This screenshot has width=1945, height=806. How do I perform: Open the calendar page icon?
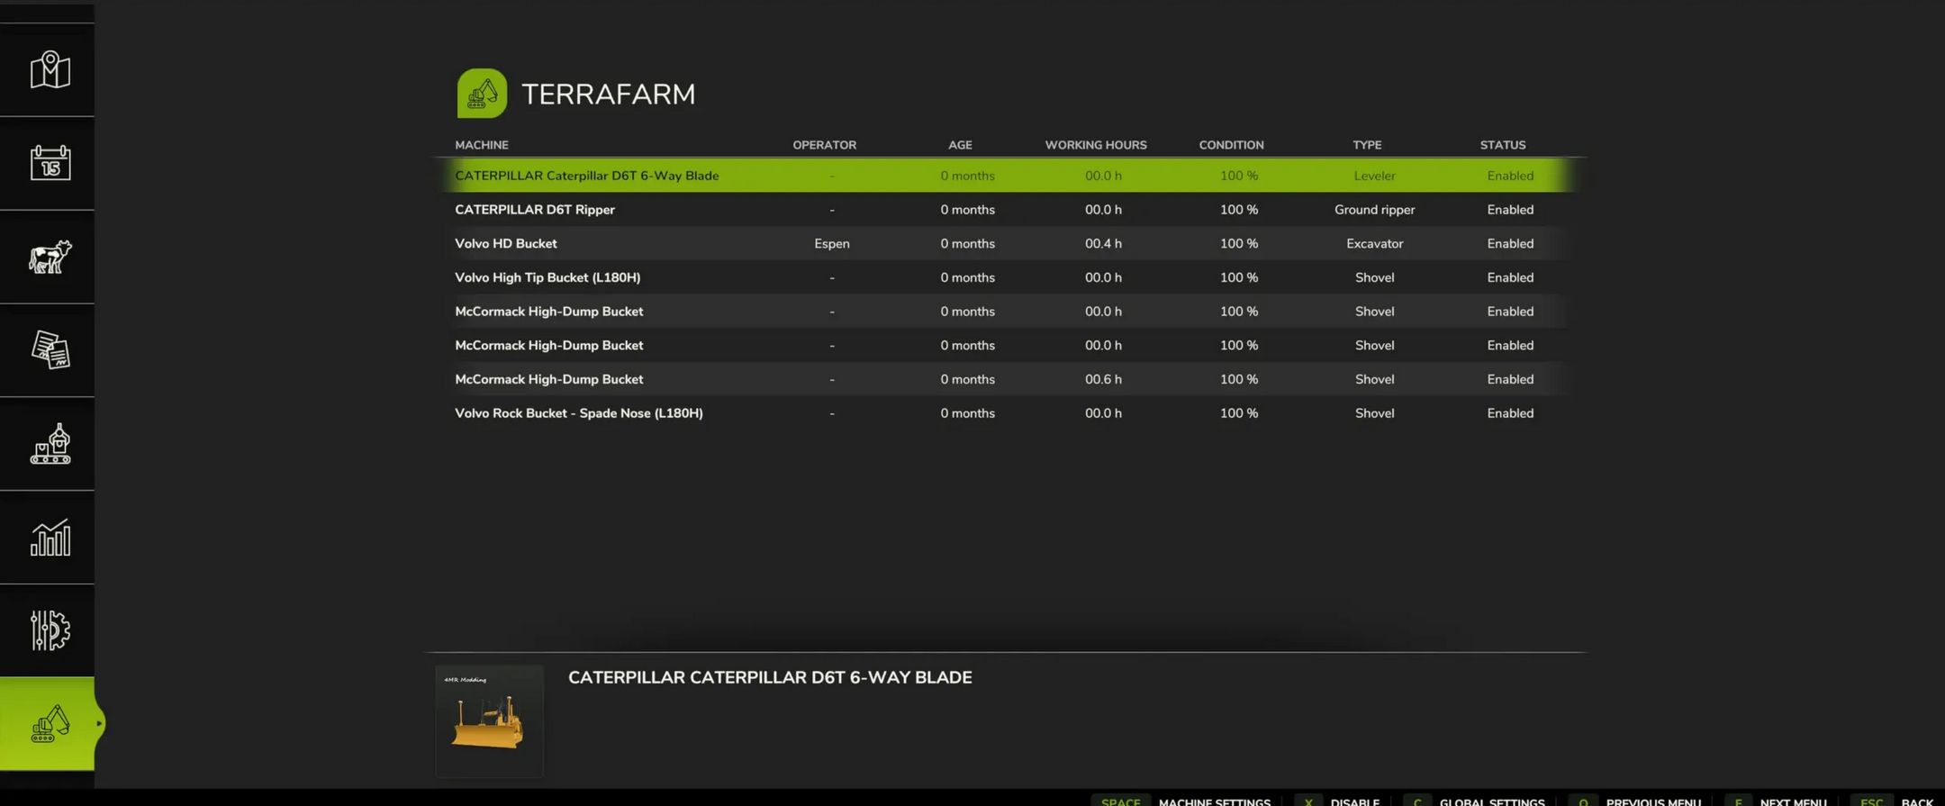pyautogui.click(x=50, y=163)
